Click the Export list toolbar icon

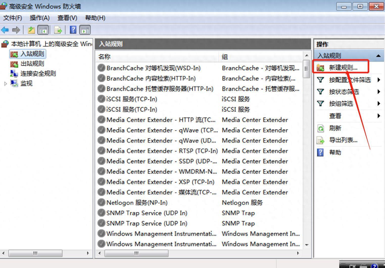pyautogui.click(x=58, y=30)
